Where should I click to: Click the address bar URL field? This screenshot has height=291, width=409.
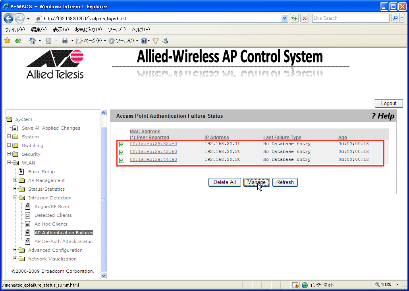(x=158, y=19)
